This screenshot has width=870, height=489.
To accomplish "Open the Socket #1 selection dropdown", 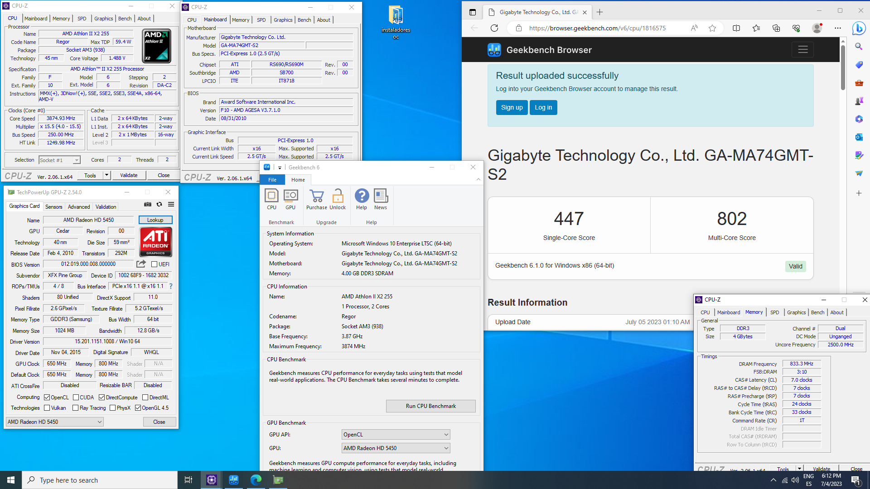I will coord(59,160).
